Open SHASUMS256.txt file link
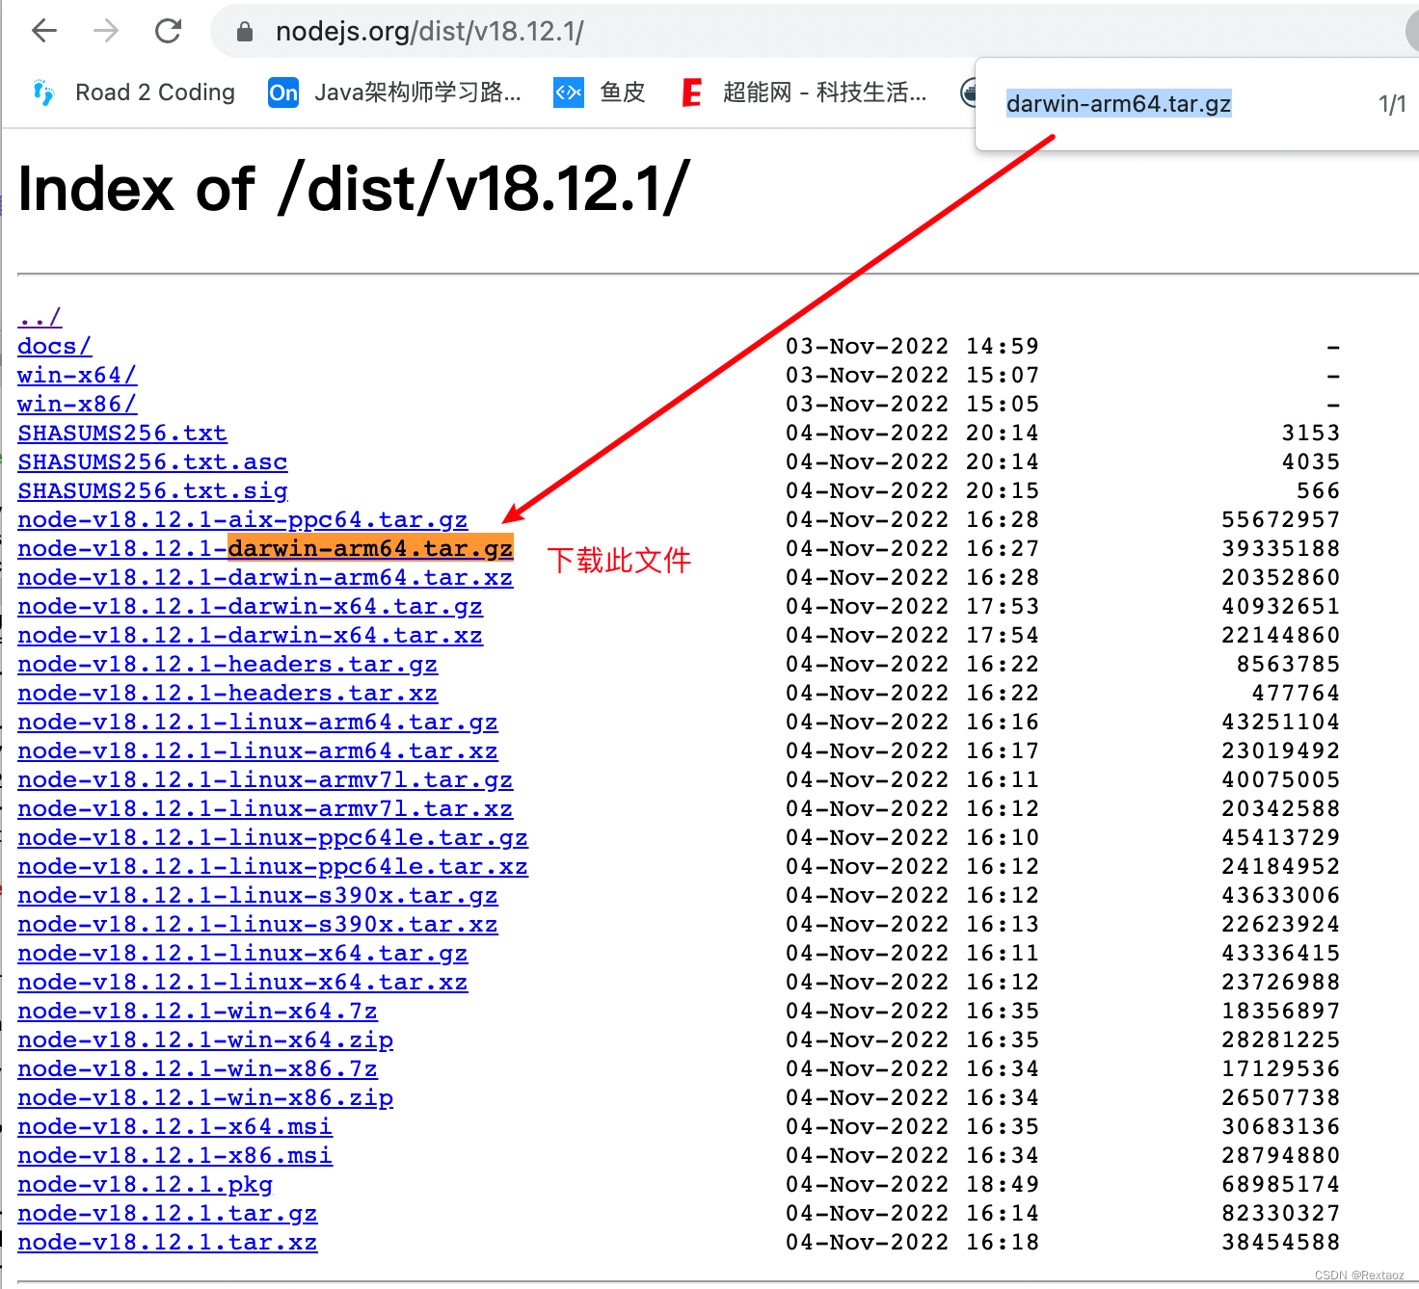 click(122, 433)
